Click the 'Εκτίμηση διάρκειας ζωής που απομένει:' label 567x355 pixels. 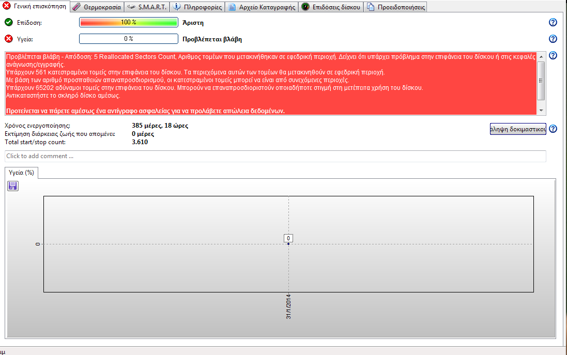[59, 134]
